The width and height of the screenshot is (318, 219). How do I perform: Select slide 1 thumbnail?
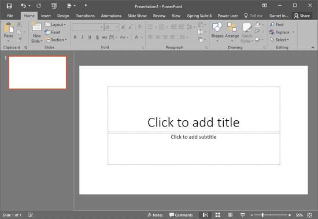(38, 73)
